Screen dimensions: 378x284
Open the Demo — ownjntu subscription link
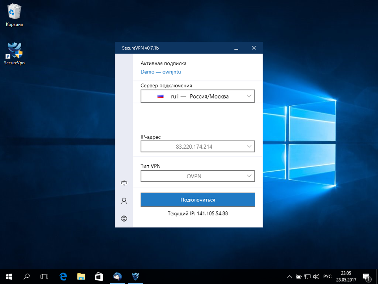161,72
